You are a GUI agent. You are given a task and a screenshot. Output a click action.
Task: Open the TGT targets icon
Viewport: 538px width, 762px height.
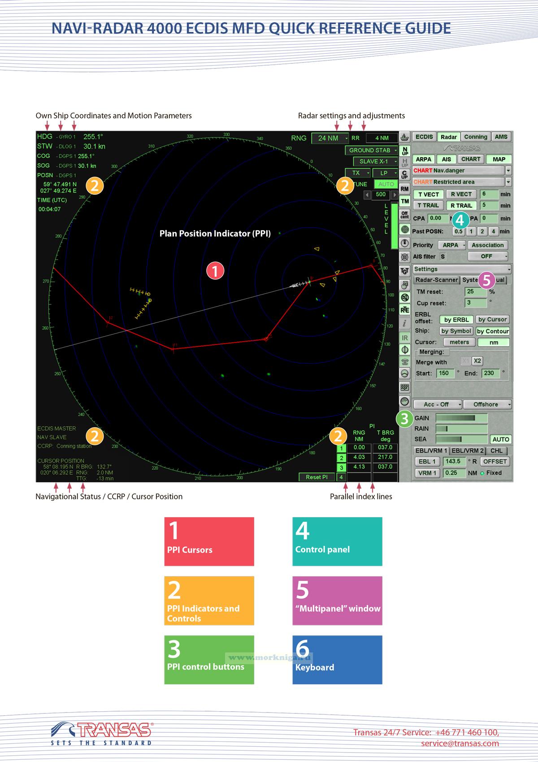404,271
